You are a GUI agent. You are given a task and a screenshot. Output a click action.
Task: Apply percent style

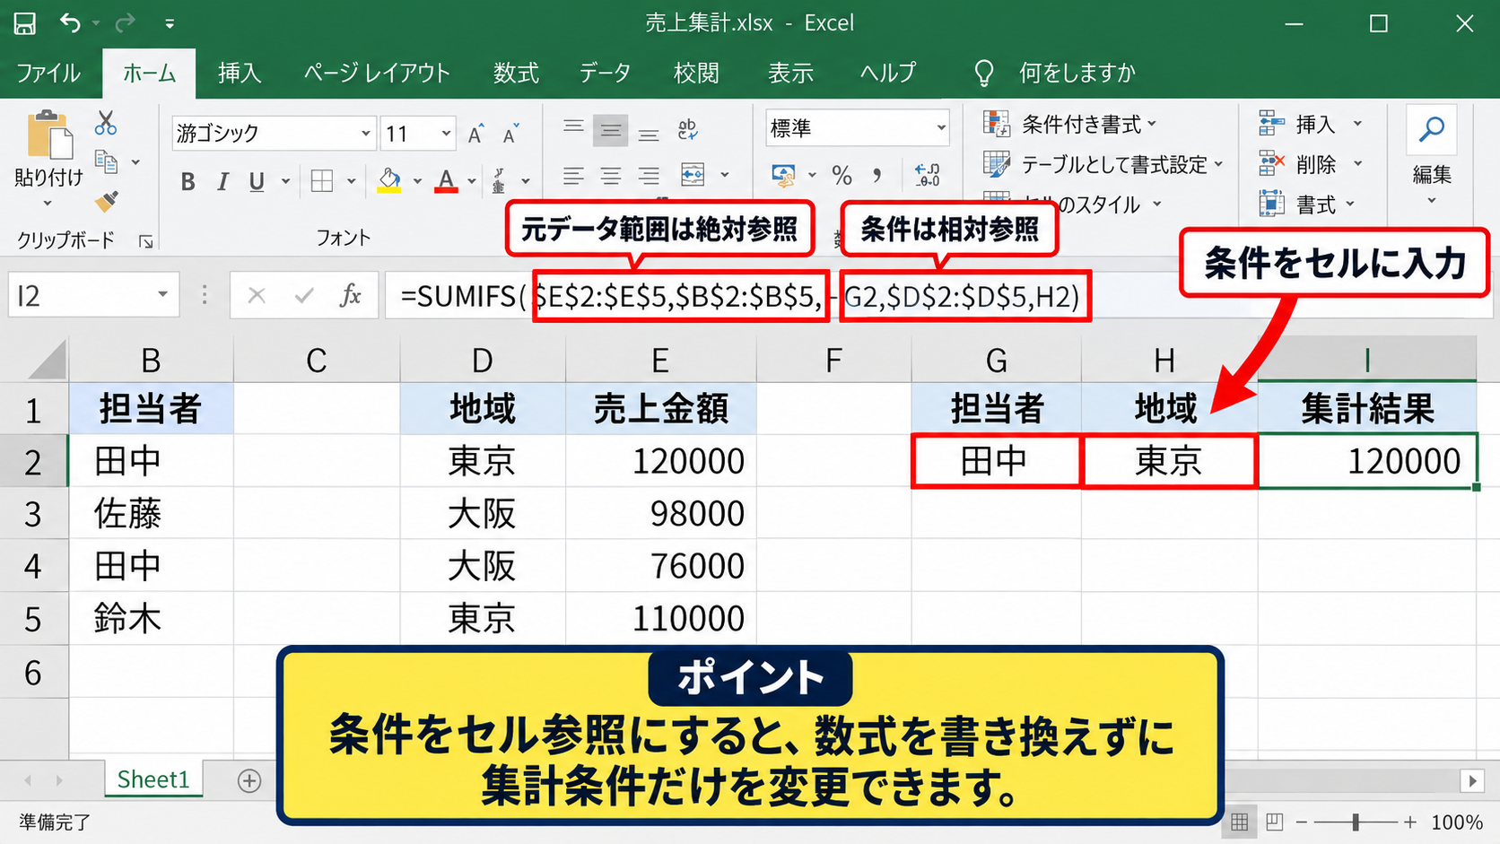[x=842, y=175]
